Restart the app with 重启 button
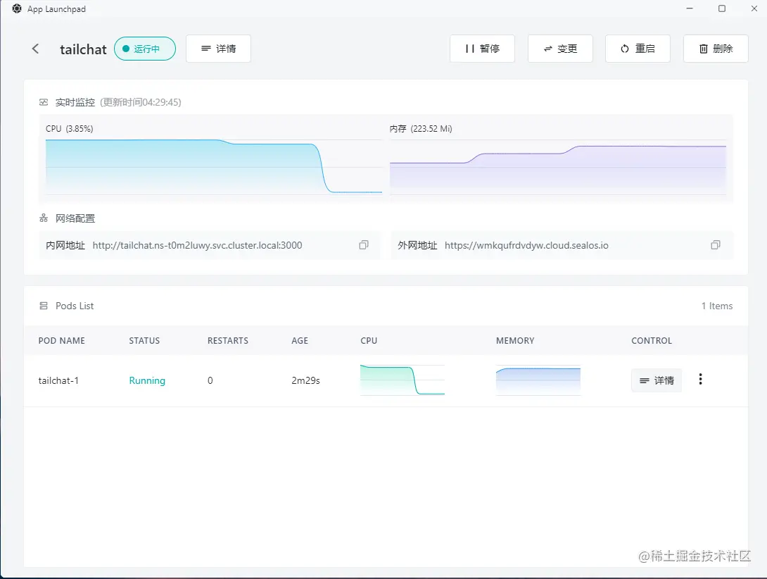The width and height of the screenshot is (767, 579). point(638,49)
